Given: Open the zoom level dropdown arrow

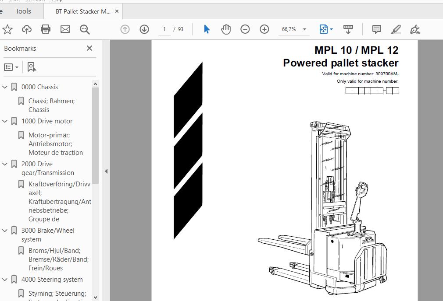Looking at the screenshot, I should click(x=304, y=29).
